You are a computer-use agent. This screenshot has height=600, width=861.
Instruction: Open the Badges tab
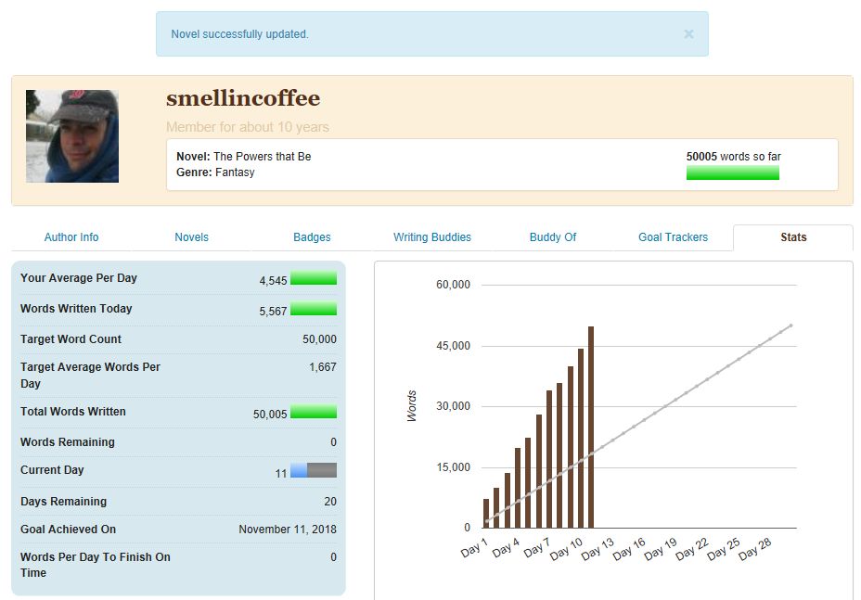point(312,237)
